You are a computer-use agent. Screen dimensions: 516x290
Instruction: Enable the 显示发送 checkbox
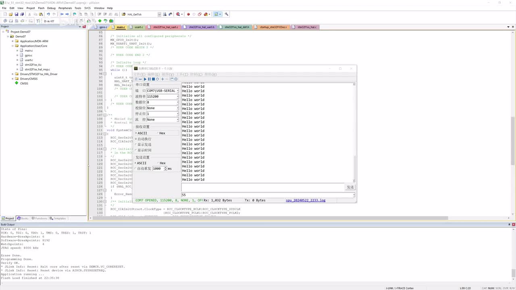click(144, 145)
